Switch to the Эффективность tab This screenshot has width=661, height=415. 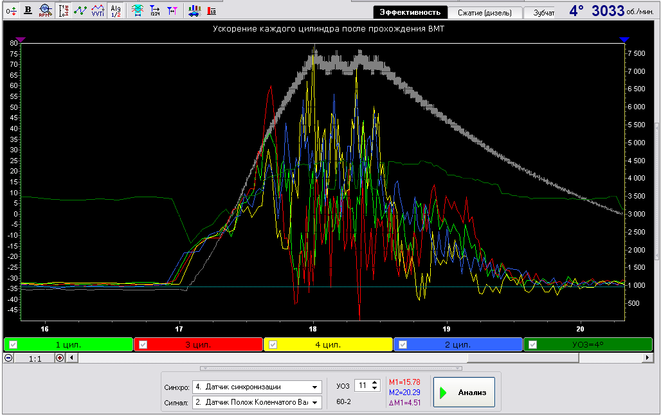(410, 12)
